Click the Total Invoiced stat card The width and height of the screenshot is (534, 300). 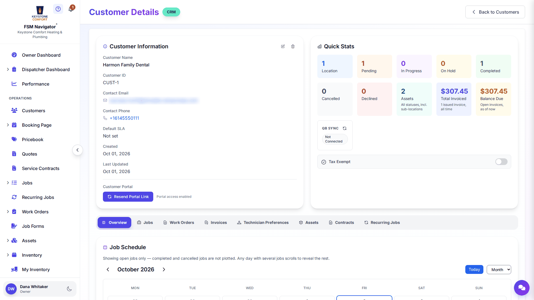point(454,99)
